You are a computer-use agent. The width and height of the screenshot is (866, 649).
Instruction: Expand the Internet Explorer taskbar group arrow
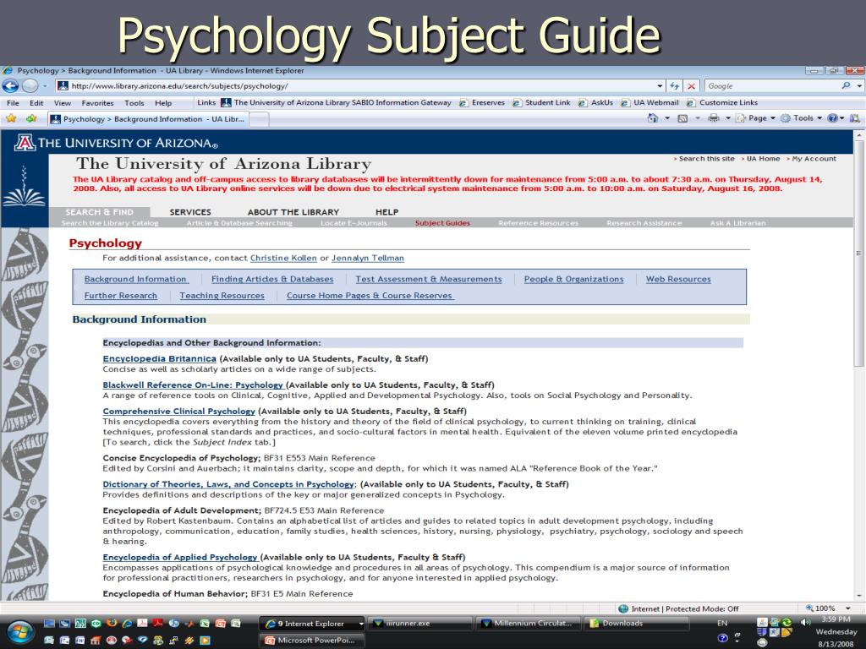[361, 623]
